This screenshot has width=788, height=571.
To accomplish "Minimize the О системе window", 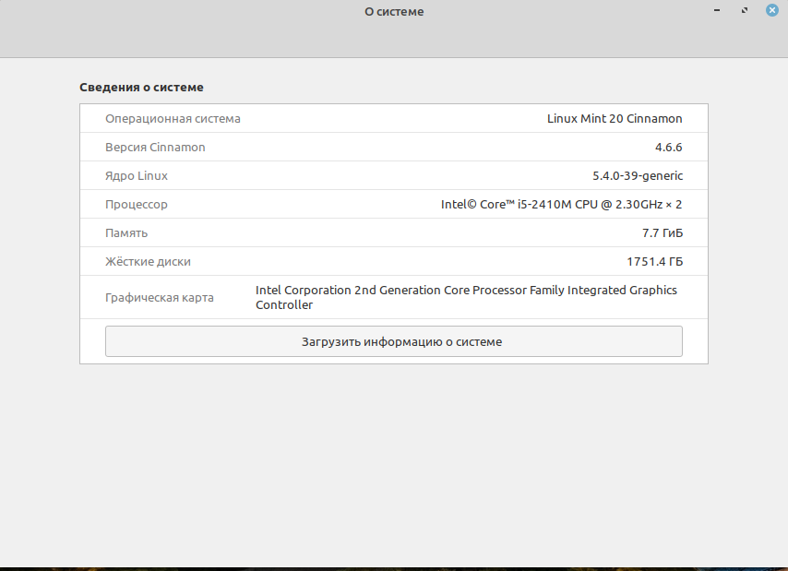I will 717,10.
